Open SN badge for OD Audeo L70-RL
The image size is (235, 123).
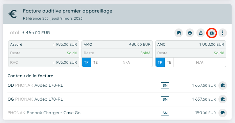(x=165, y=85)
